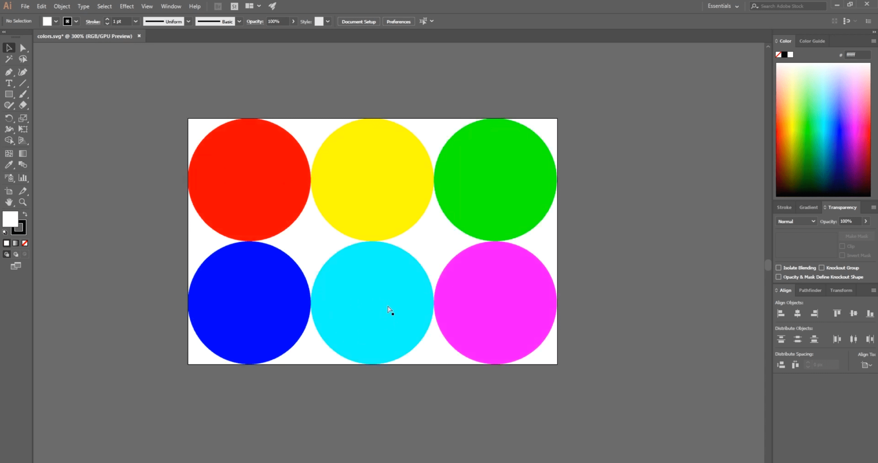Toggle Isolate Blending checkbox
The image size is (878, 463).
(778, 267)
